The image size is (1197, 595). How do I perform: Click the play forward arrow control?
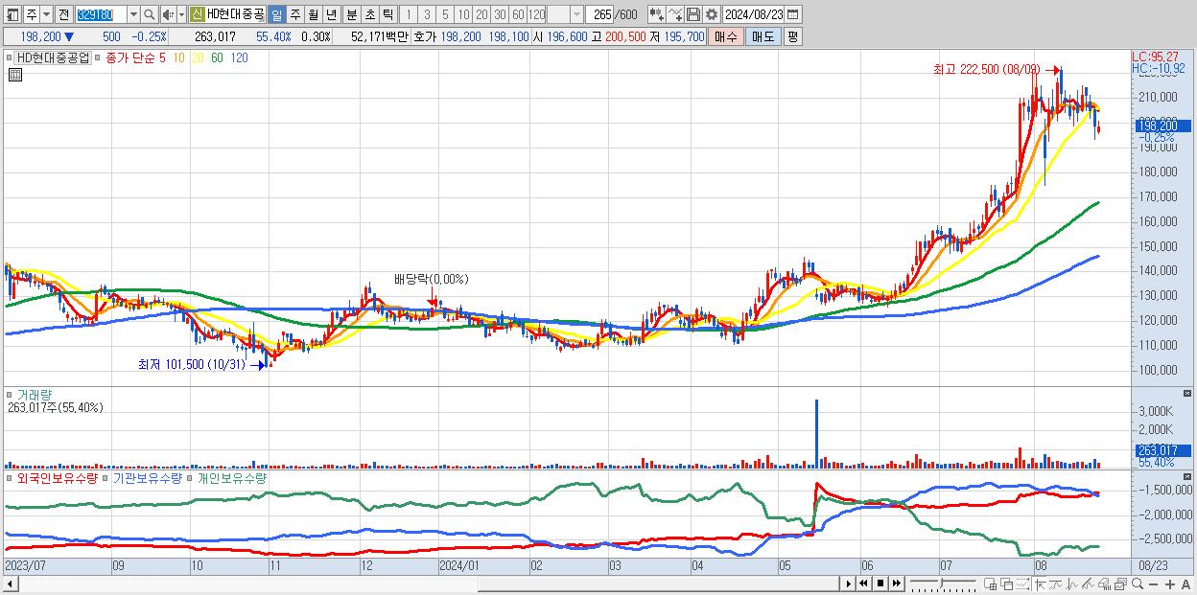[x=849, y=584]
